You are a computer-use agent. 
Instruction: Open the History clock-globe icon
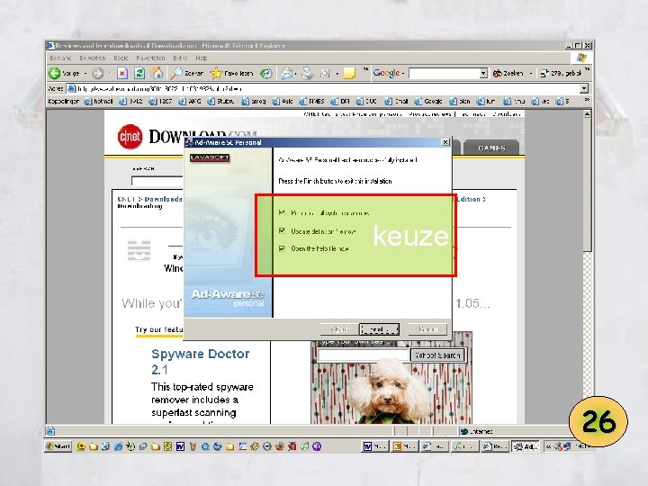(x=265, y=74)
